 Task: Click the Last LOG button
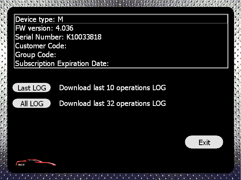coord(32,88)
